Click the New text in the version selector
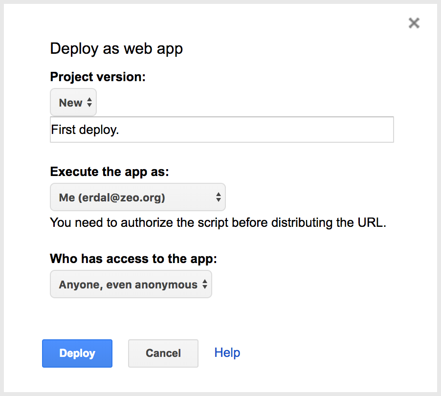The image size is (441, 396). point(70,103)
